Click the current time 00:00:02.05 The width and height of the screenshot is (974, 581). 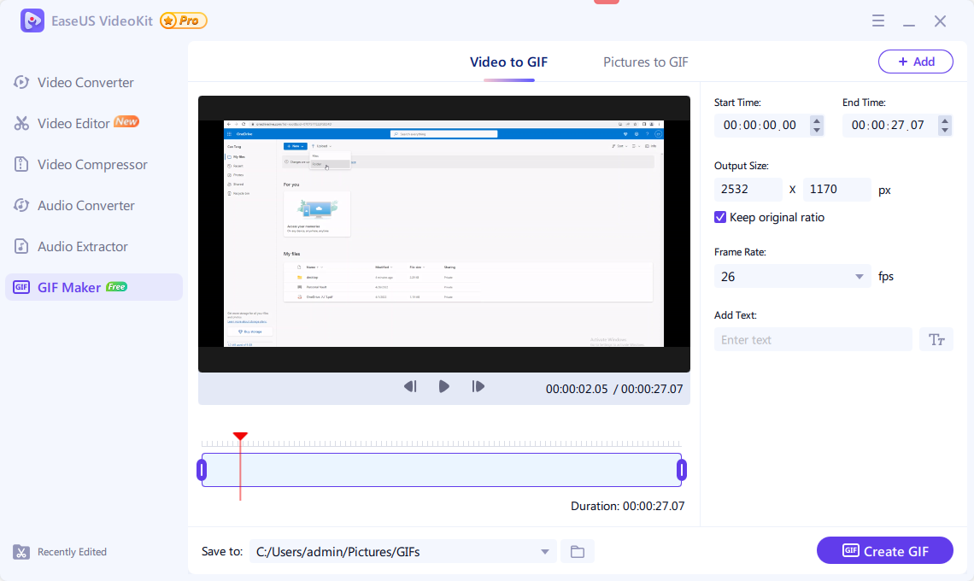click(577, 389)
